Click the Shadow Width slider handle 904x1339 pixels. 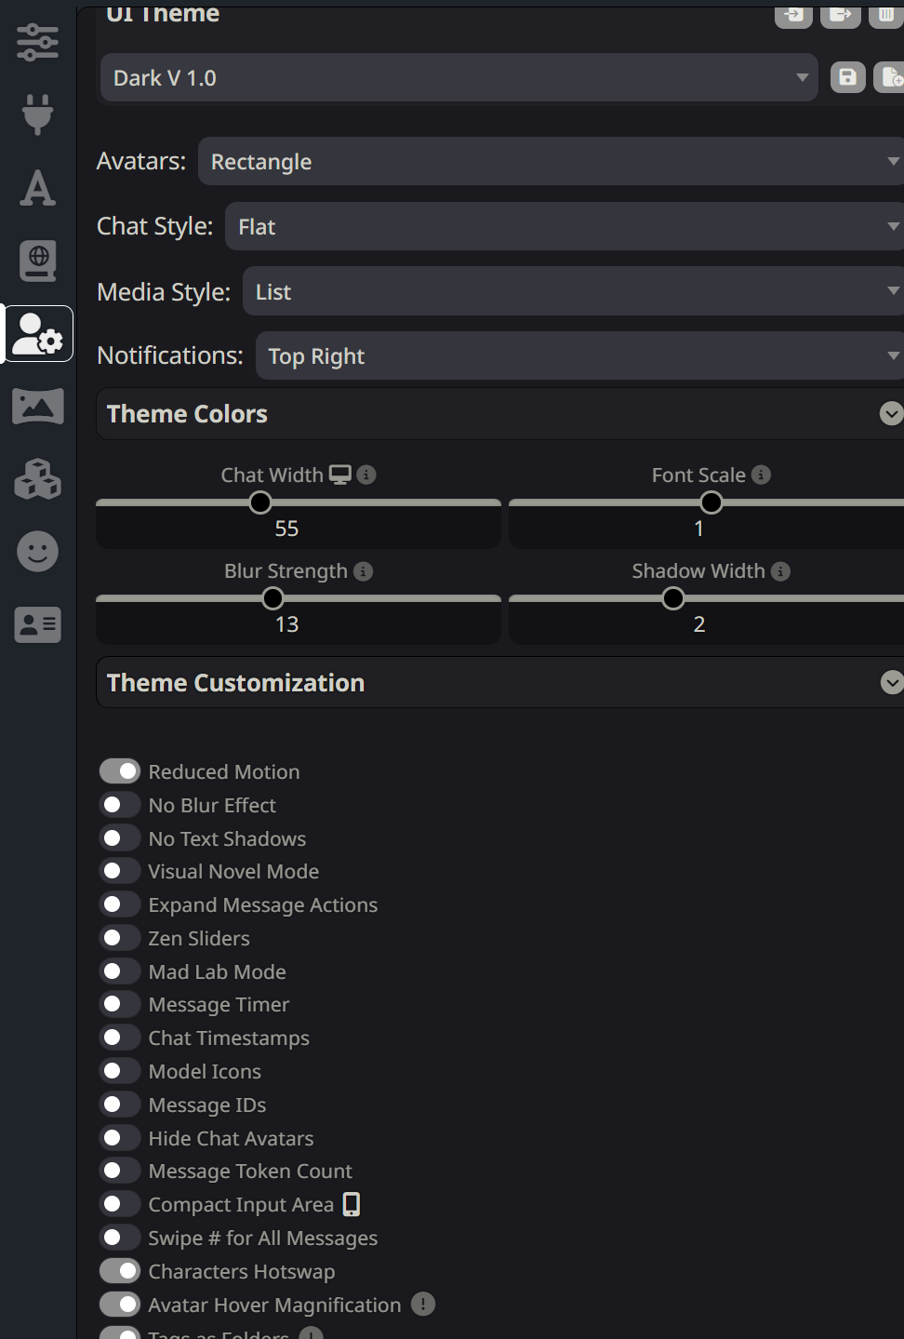click(x=673, y=598)
